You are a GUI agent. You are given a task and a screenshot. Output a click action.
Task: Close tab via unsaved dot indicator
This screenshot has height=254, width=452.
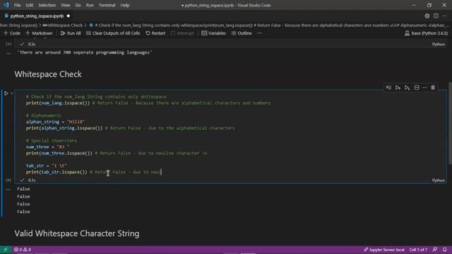(69, 16)
